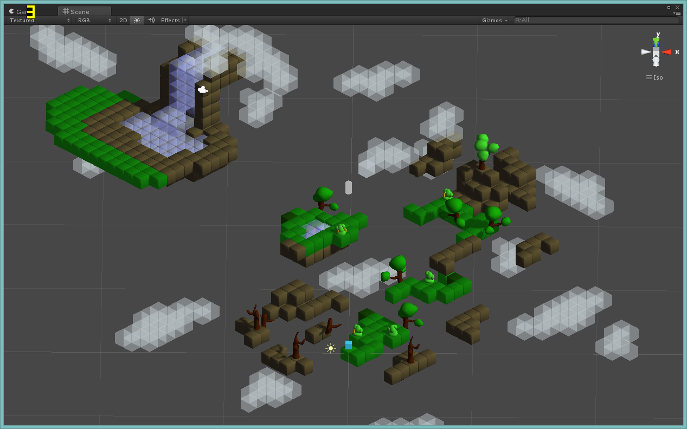The image size is (687, 429).
Task: Select the small blue cube object
Action: 349,345
